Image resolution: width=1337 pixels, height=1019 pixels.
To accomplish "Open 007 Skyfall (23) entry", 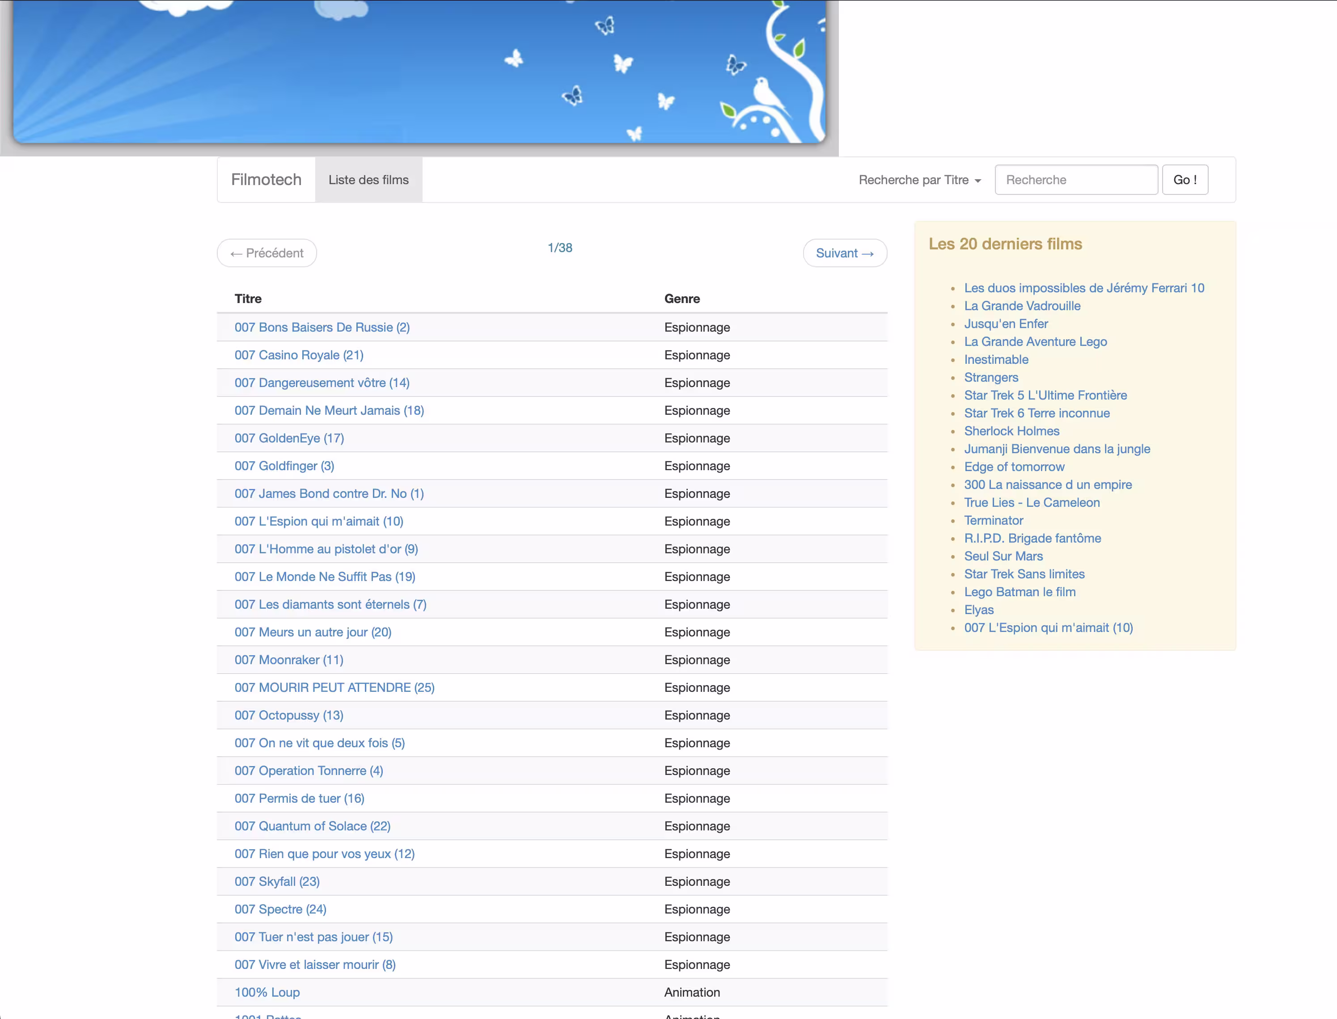I will point(277,881).
